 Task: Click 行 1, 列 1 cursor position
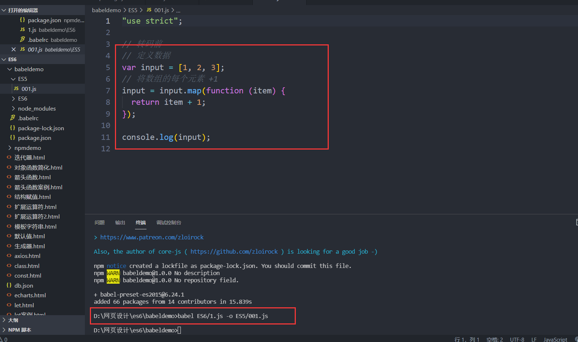[467, 339]
